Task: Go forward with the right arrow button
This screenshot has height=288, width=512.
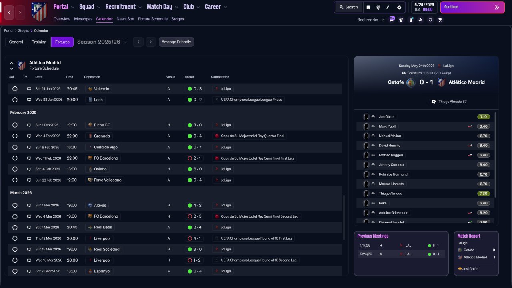Action: pyautogui.click(x=20, y=12)
